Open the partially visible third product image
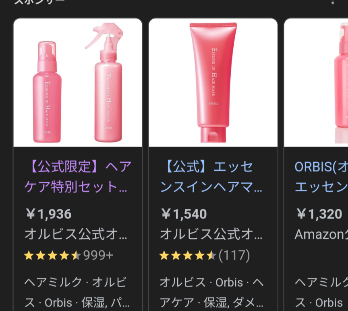This screenshot has width=348, height=311. 316,82
